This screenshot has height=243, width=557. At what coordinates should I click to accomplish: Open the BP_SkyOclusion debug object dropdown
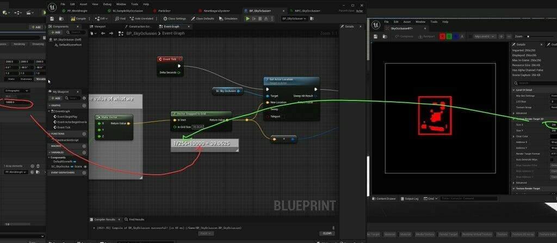(296, 18)
